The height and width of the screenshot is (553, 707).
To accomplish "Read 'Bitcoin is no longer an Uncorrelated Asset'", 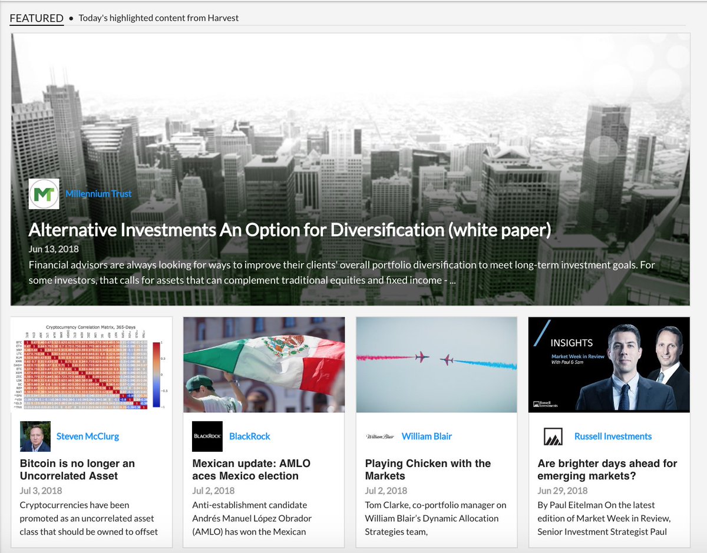I will (77, 470).
